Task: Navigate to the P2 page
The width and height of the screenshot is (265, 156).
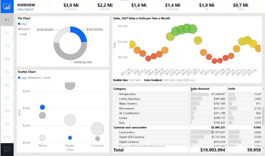Action: 7,32
